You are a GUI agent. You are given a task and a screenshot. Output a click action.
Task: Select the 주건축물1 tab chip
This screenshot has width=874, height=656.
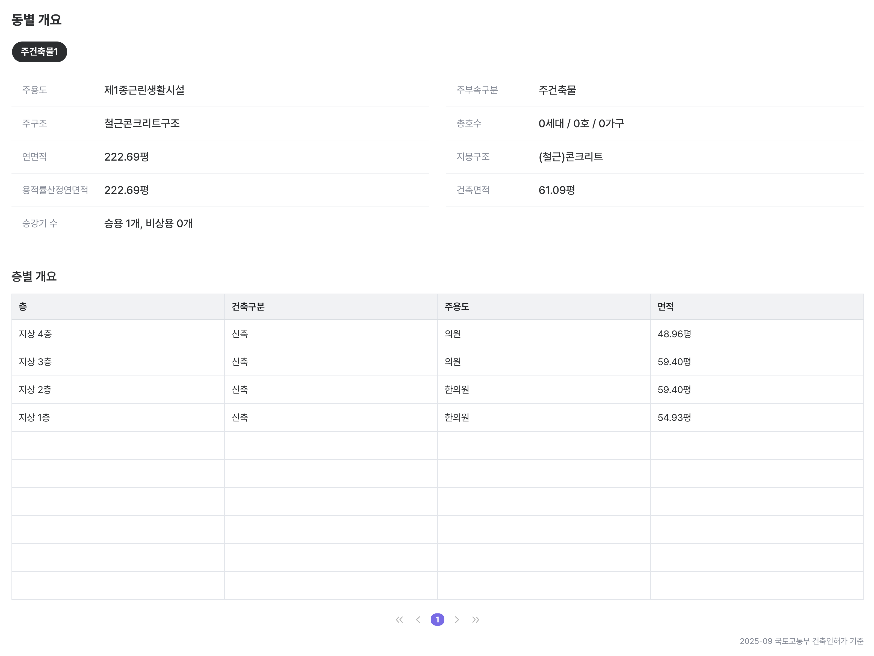(x=40, y=52)
